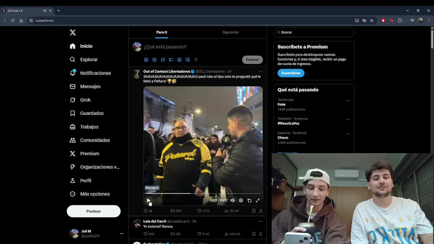The width and height of the screenshot is (434, 244).
Task: Bookmark Lola del Carril post
Action: (x=254, y=234)
